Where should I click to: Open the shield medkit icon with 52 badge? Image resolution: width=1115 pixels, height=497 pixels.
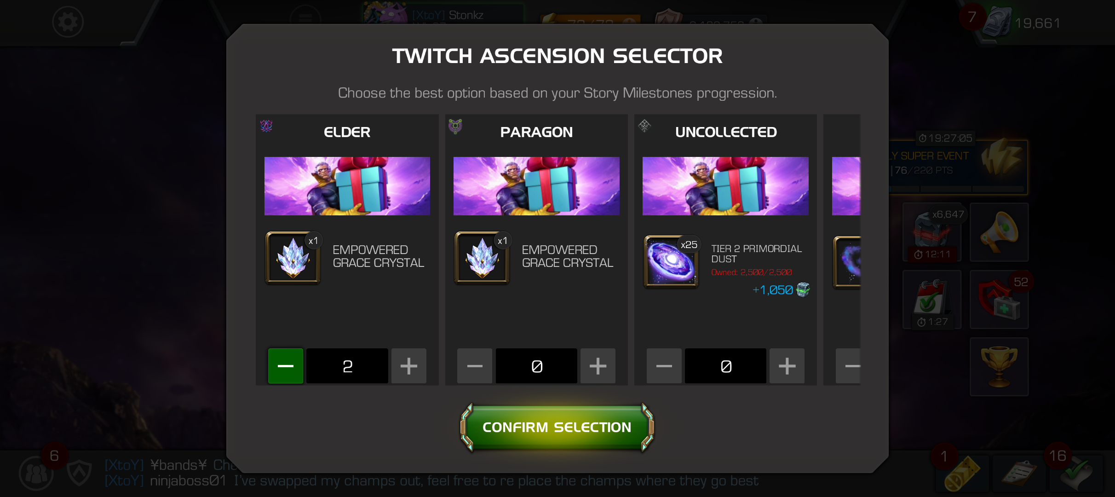pyautogui.click(x=999, y=300)
